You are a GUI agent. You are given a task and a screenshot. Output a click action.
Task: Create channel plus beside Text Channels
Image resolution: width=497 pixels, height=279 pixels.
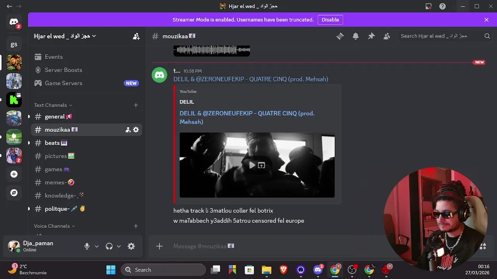136,105
